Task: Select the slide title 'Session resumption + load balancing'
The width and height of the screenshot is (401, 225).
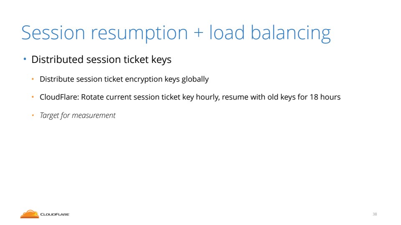Action: click(176, 33)
